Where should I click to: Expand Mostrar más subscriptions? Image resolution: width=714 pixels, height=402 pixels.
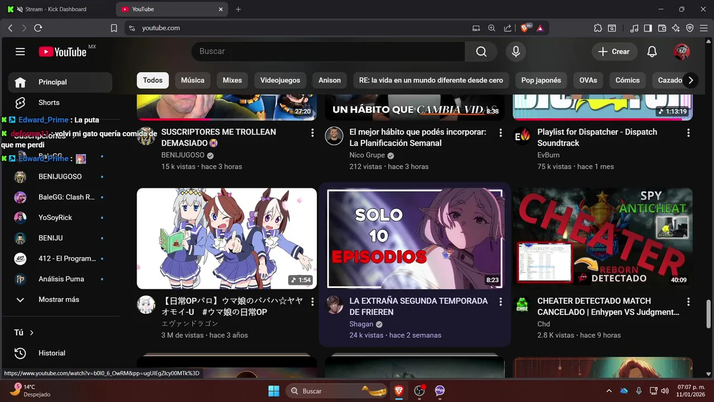[x=60, y=300]
